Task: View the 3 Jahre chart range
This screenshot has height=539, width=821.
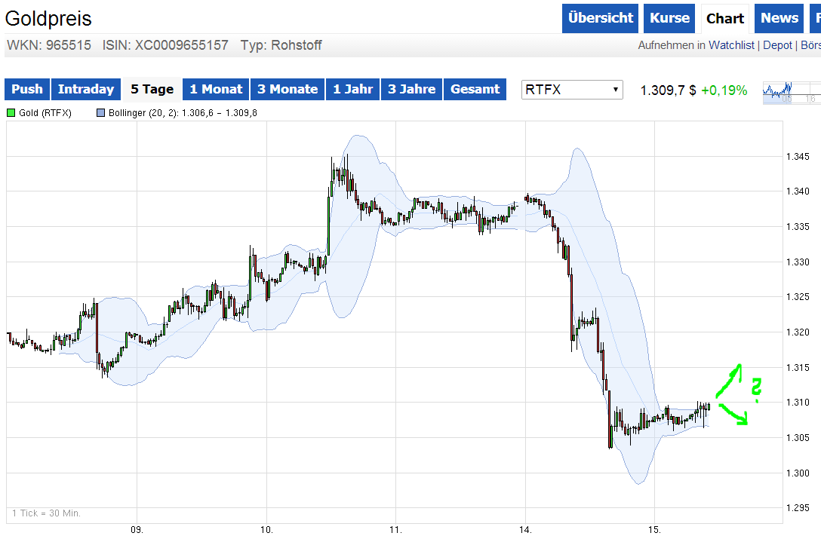Action: (412, 89)
